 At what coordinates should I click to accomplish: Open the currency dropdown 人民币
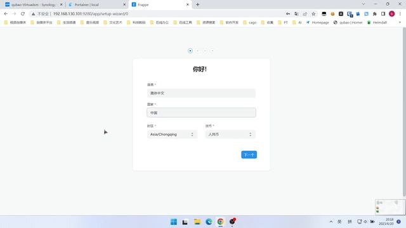click(x=230, y=134)
